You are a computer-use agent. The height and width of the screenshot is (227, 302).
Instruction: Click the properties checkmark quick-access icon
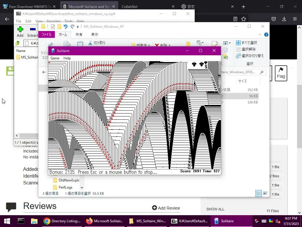tap(52, 27)
